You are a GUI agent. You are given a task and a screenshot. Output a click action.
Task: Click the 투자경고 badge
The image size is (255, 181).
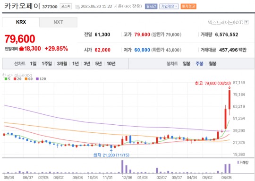188,6
